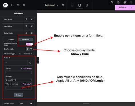This screenshot has width=135, height=106.
Task: Open the Structure layers icon
Action: click(x=24, y=5)
